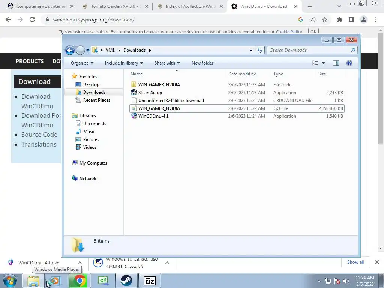Click the Source Code link on the webpage
The image size is (384, 288).
pyautogui.click(x=39, y=135)
